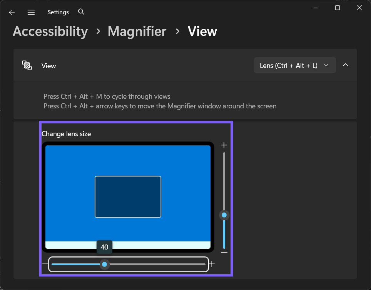Click plus icon right of horizontal slider

point(212,264)
